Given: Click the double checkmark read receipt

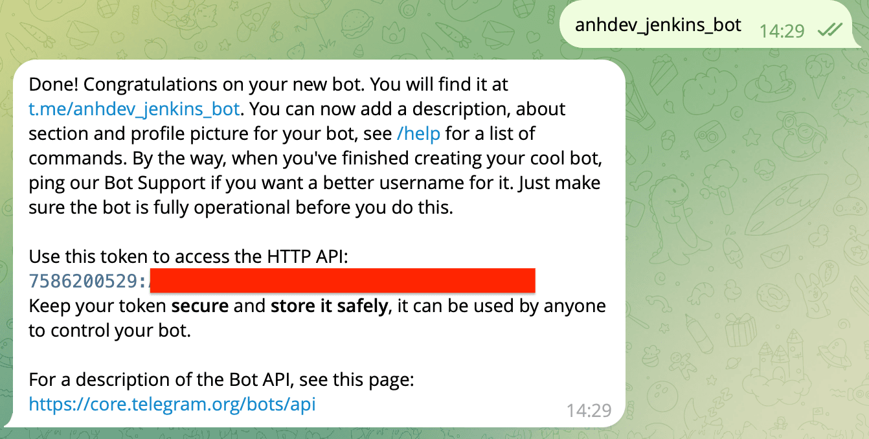Looking at the screenshot, I should 830,29.
